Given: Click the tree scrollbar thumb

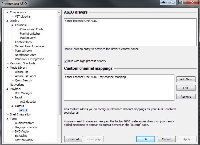Looking at the screenshot, I should 59,65.
